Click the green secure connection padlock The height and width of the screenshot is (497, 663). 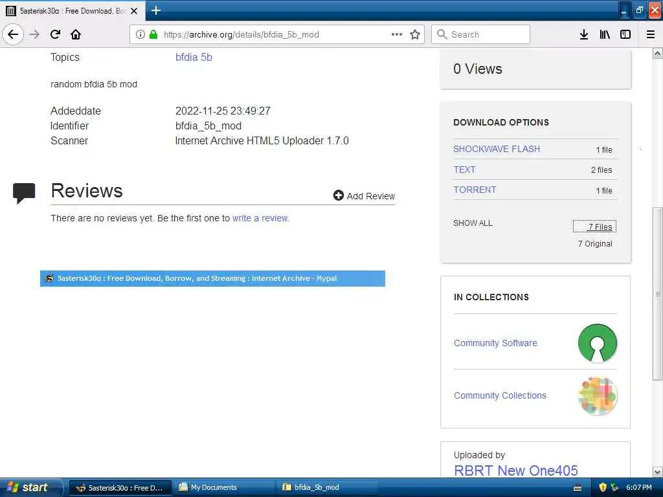coord(153,34)
